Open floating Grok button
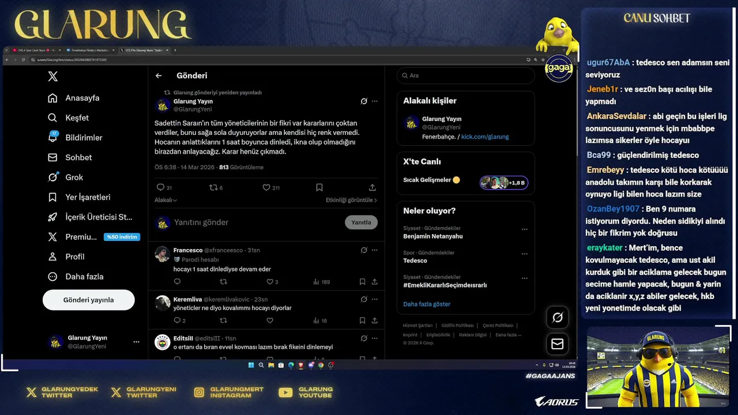The width and height of the screenshot is (738, 415). pyautogui.click(x=558, y=317)
